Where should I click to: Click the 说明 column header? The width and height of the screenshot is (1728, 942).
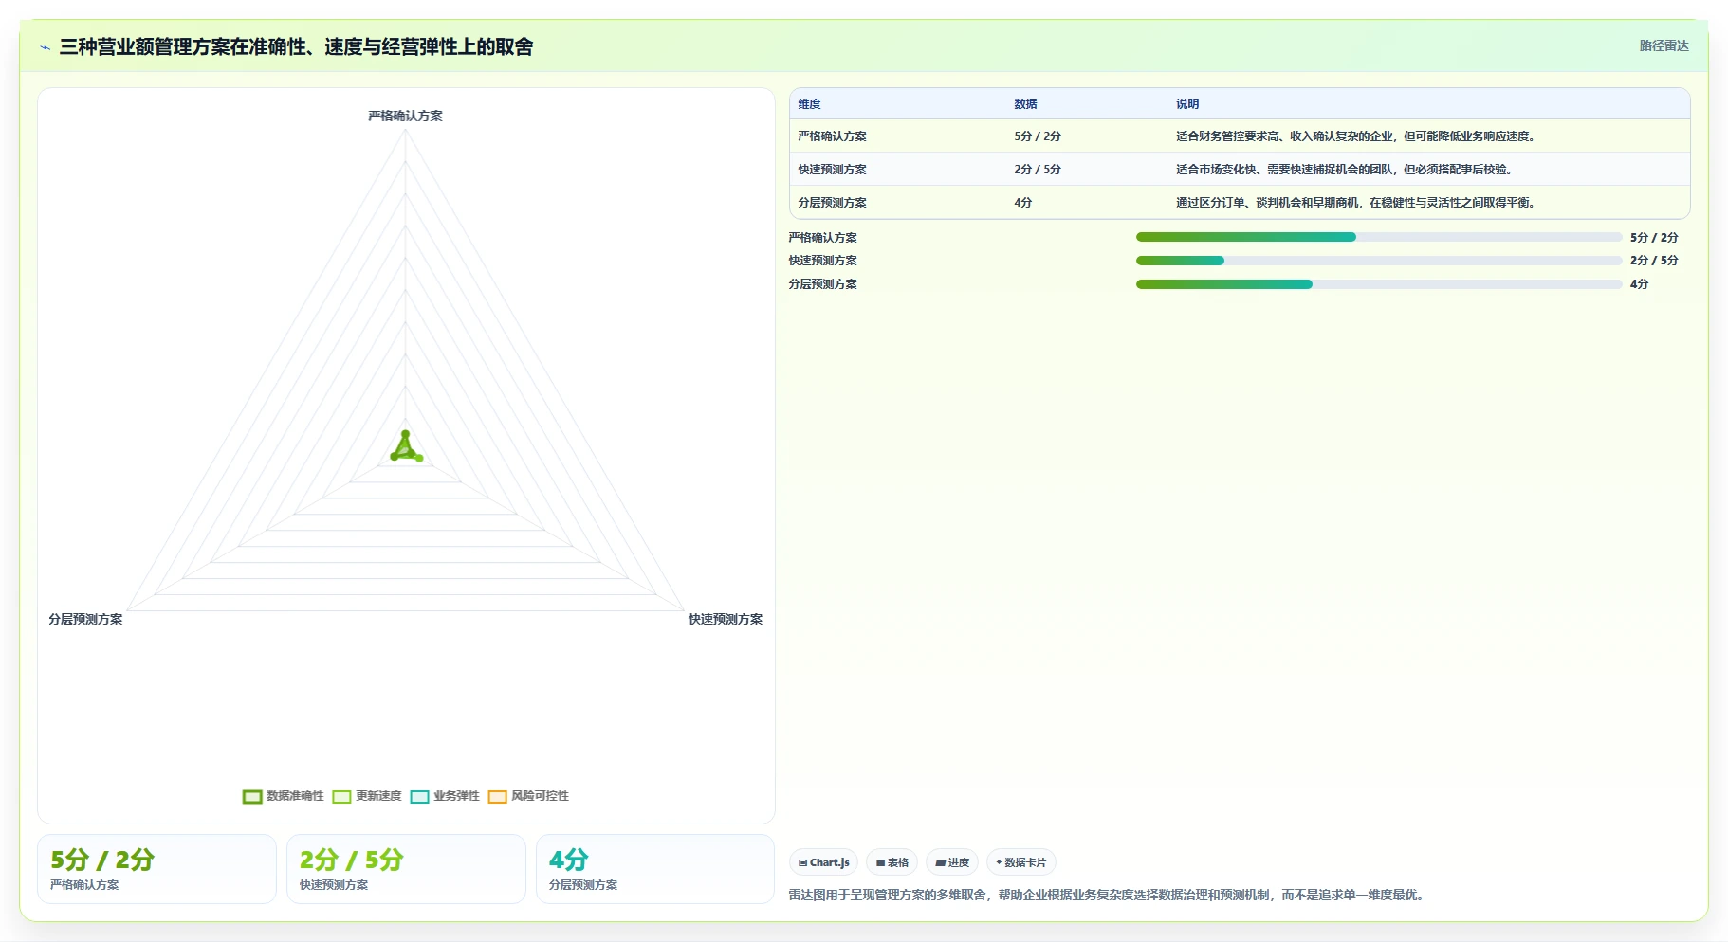pos(1187,104)
